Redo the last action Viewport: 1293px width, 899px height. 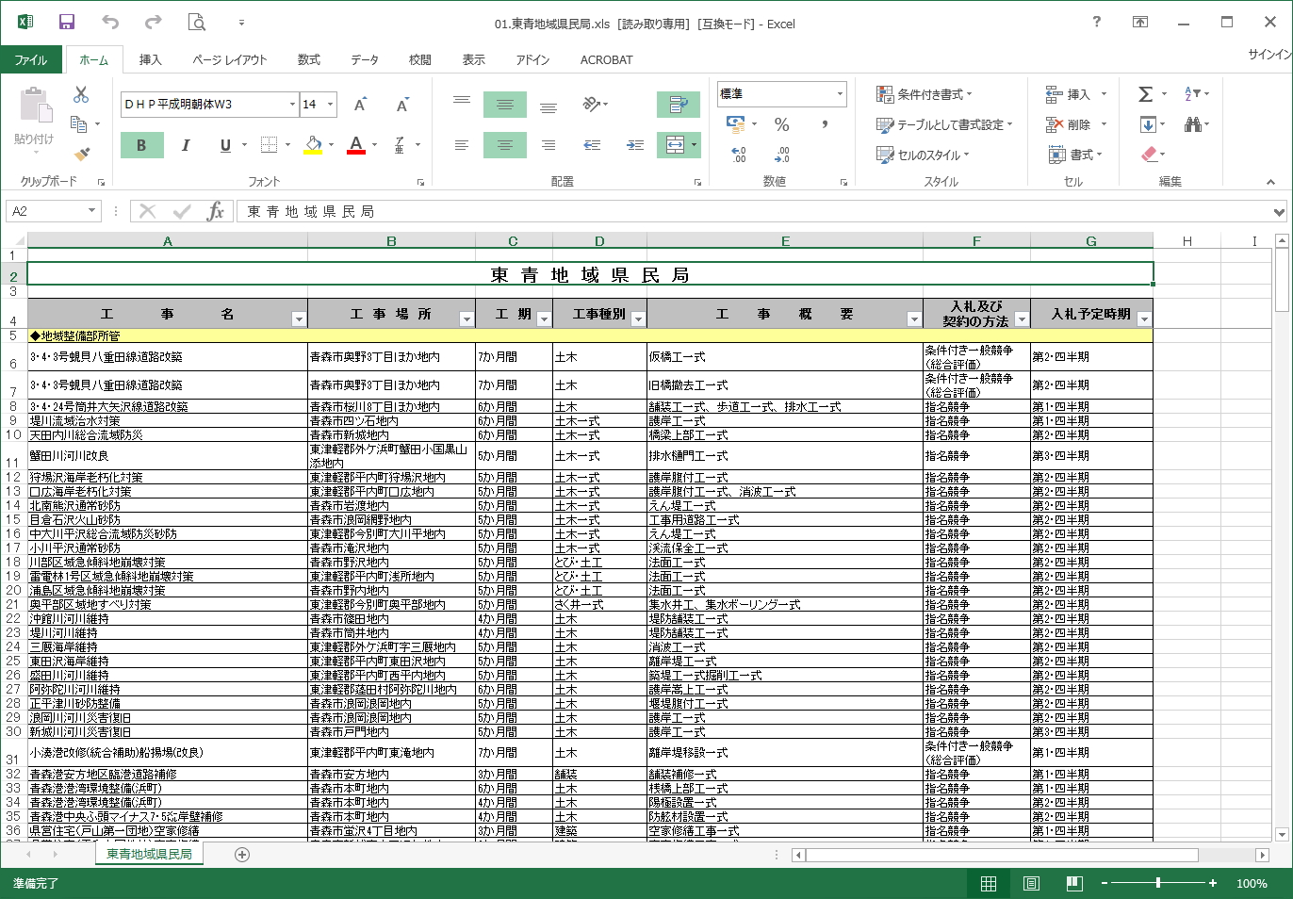pos(153,23)
